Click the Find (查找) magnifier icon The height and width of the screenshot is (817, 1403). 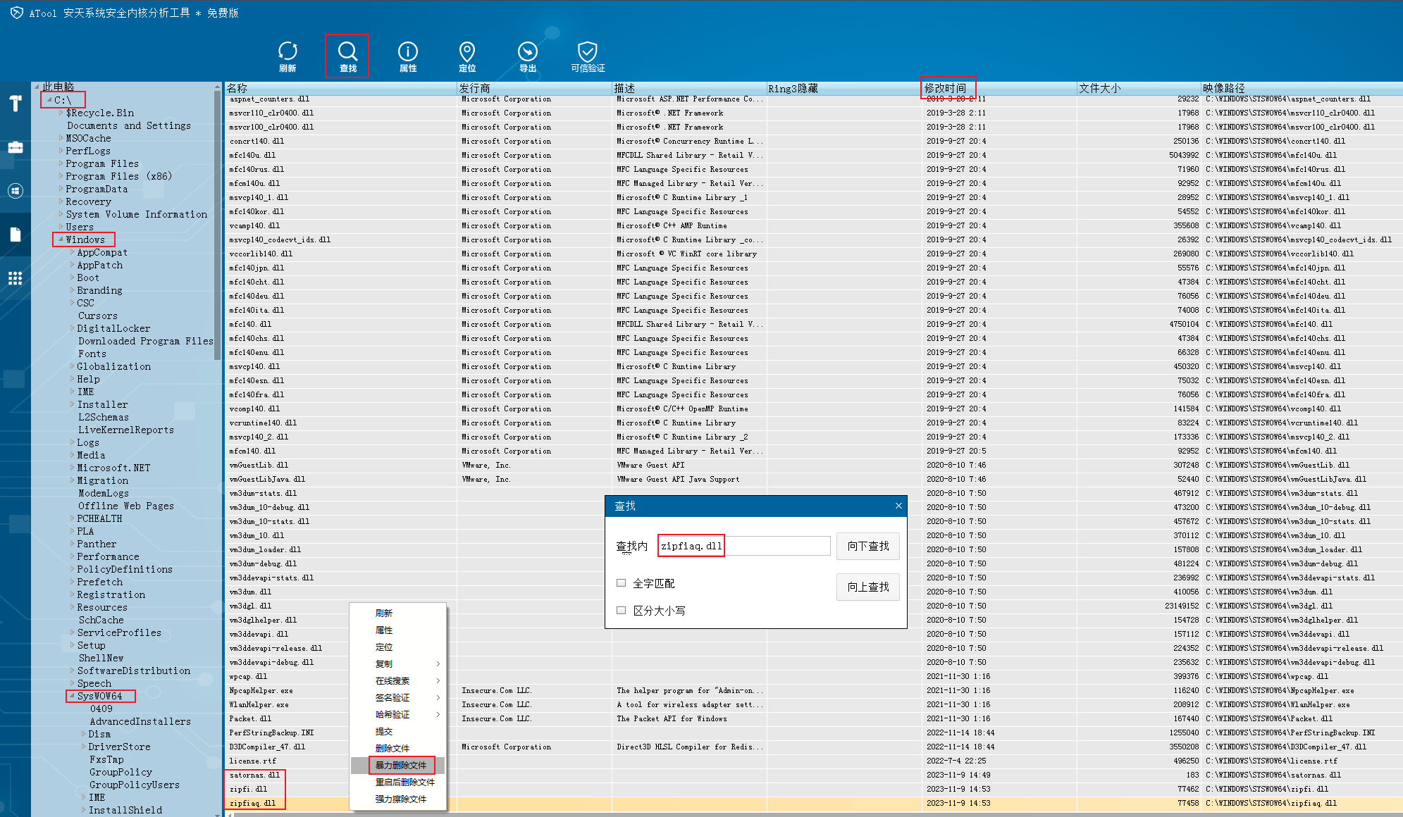347,52
